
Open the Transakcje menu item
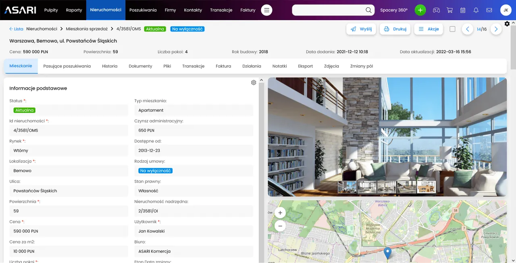[x=221, y=10]
